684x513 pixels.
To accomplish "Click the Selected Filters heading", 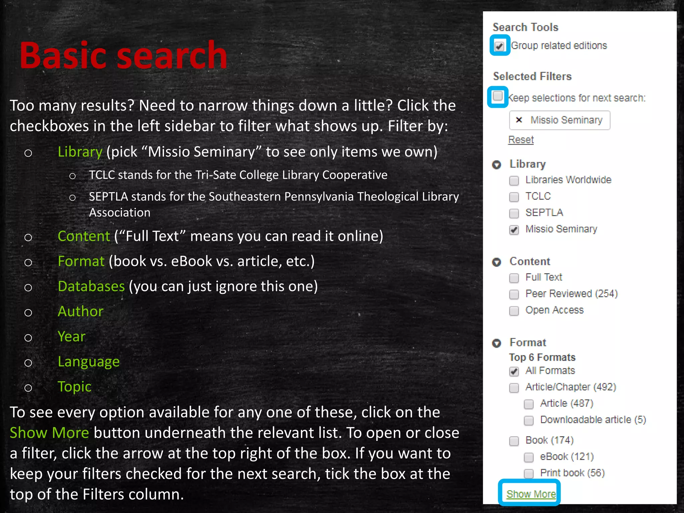I will (x=532, y=76).
